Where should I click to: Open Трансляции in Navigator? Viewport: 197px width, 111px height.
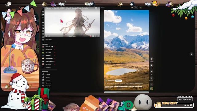pyautogui.click(x=47, y=83)
